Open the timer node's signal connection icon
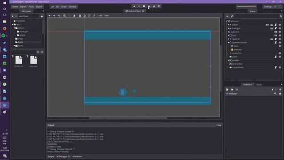Screen dimensions: 284x160 (280, 46)
